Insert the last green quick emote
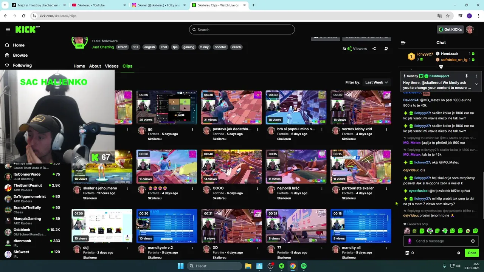Screen dimensions: 484x272 point(475,231)
